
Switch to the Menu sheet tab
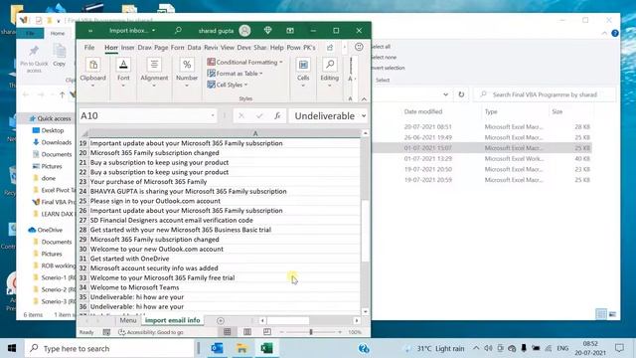[128, 320]
